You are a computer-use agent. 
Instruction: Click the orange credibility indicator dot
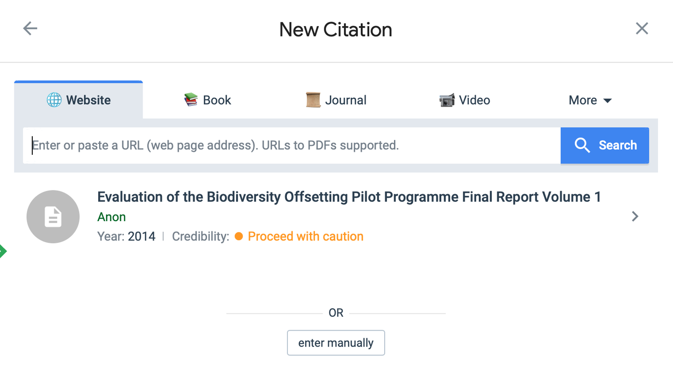coord(239,237)
